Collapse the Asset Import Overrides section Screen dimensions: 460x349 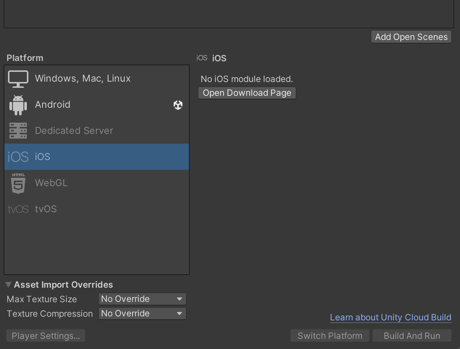[8, 285]
